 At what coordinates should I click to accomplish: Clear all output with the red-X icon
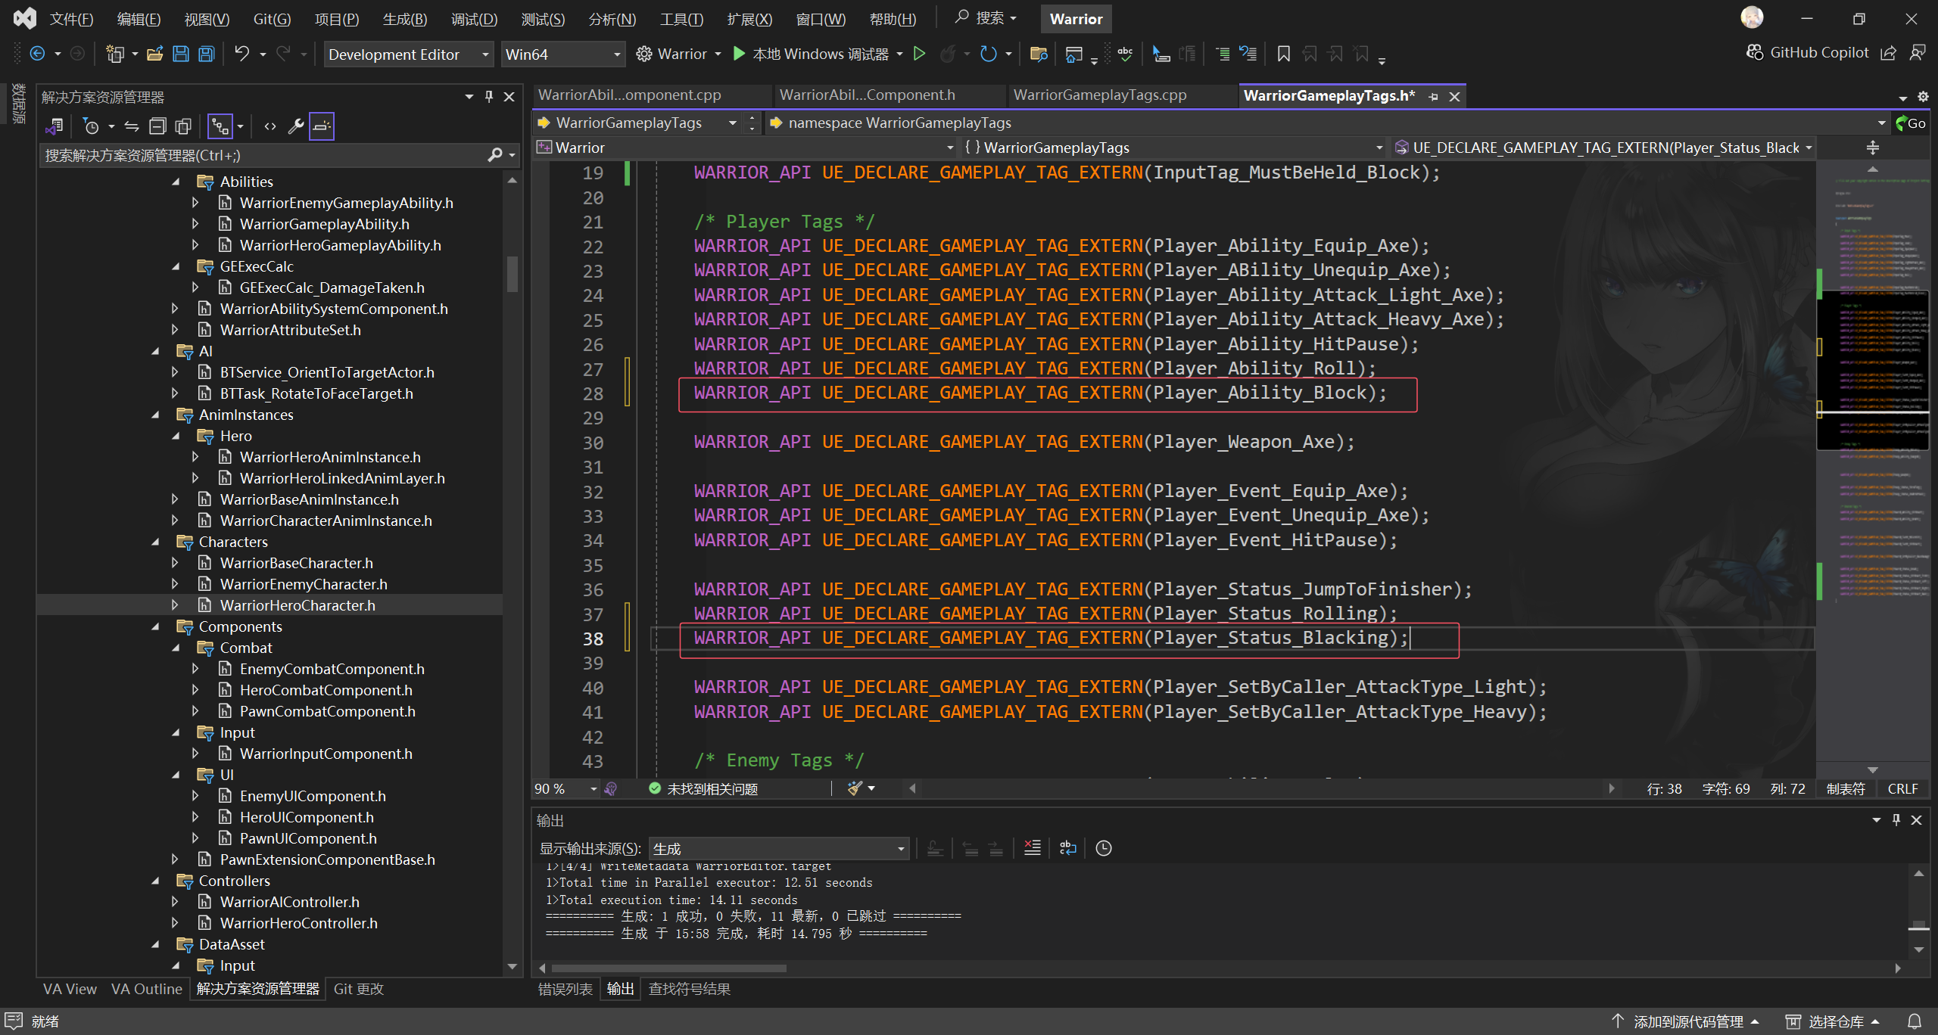click(1032, 848)
